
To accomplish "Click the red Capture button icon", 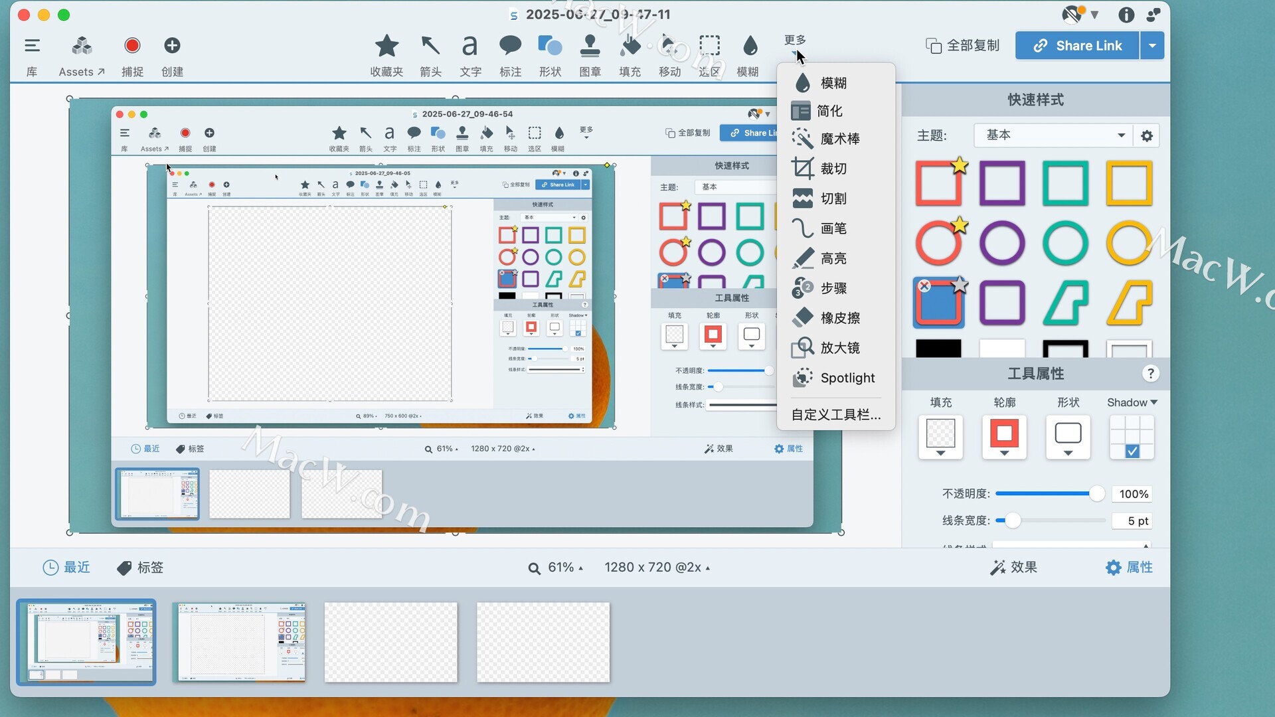I will tap(132, 46).
